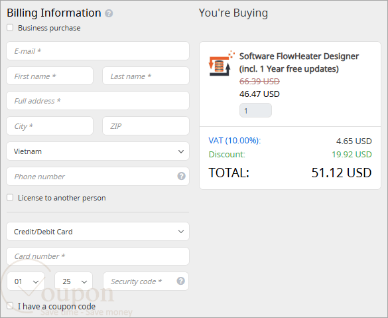Click the TOTAL label
The height and width of the screenshot is (318, 388).
pyautogui.click(x=229, y=173)
